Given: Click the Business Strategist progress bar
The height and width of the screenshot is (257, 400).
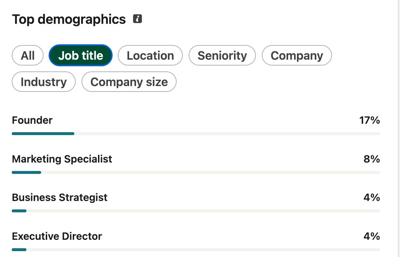Looking at the screenshot, I should 196,211.
